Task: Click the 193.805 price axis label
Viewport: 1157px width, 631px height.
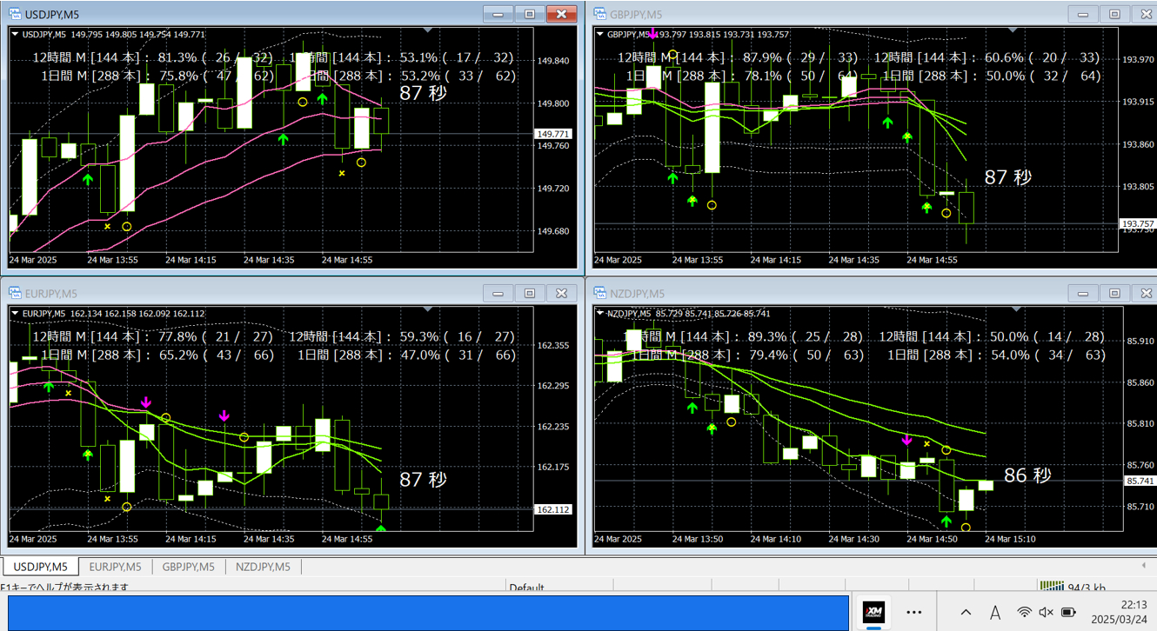Action: [1139, 187]
